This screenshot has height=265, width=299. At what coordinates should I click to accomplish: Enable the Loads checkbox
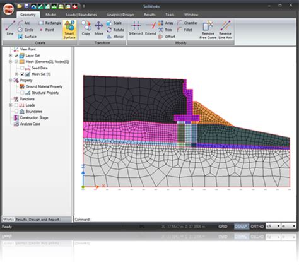(x=16, y=105)
